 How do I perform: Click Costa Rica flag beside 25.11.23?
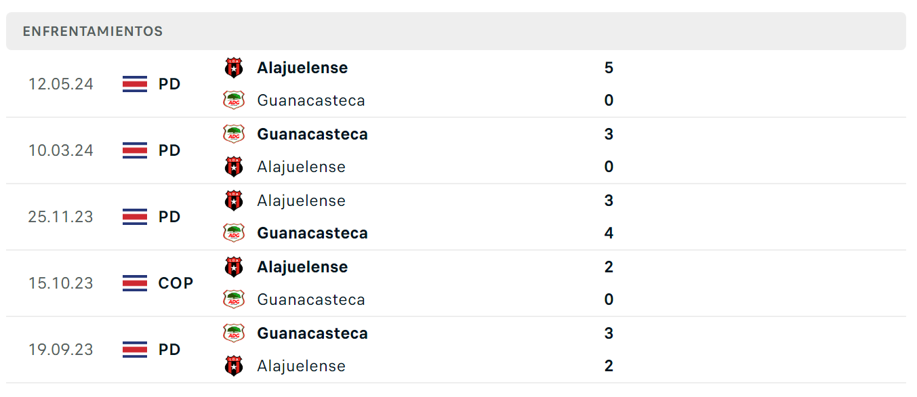[135, 217]
